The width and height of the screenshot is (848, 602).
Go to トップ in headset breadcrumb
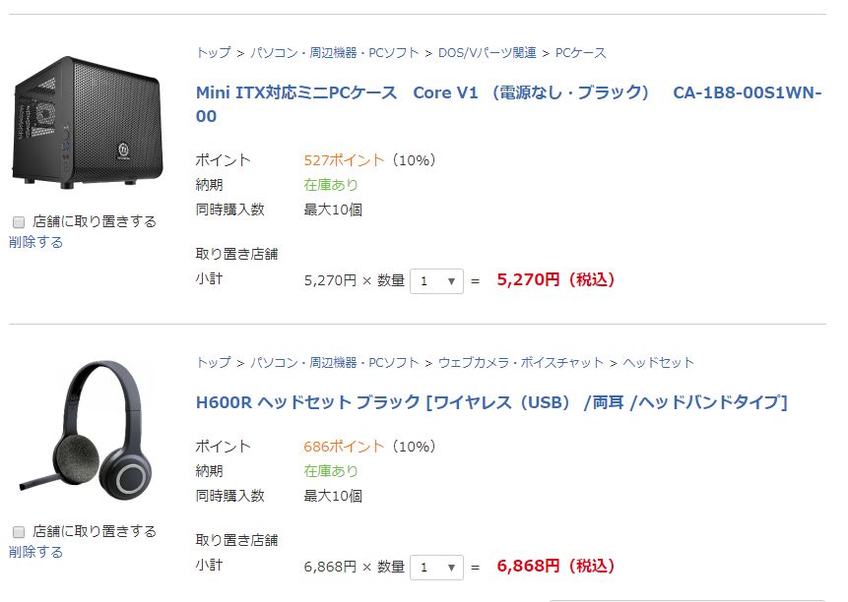[213, 363]
